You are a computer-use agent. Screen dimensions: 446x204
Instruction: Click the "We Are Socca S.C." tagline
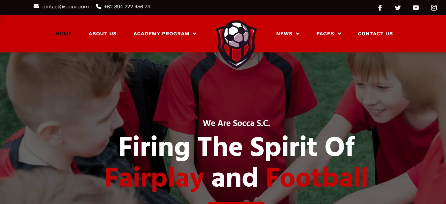pyautogui.click(x=237, y=123)
